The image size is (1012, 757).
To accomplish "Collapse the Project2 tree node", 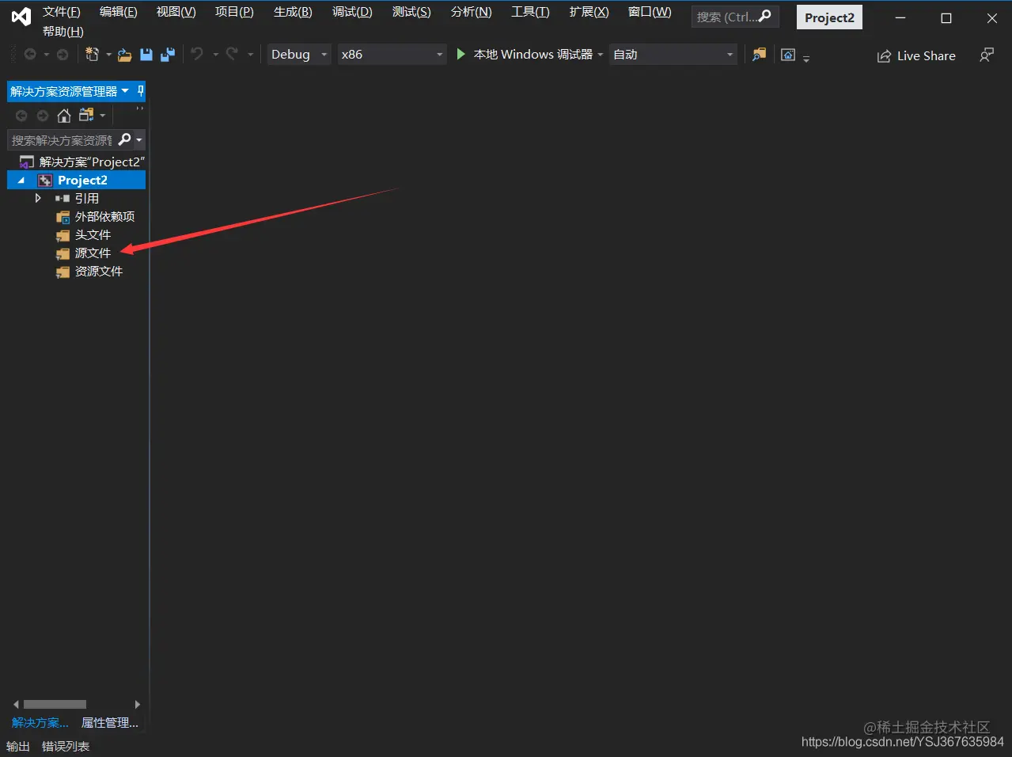I will coord(21,181).
